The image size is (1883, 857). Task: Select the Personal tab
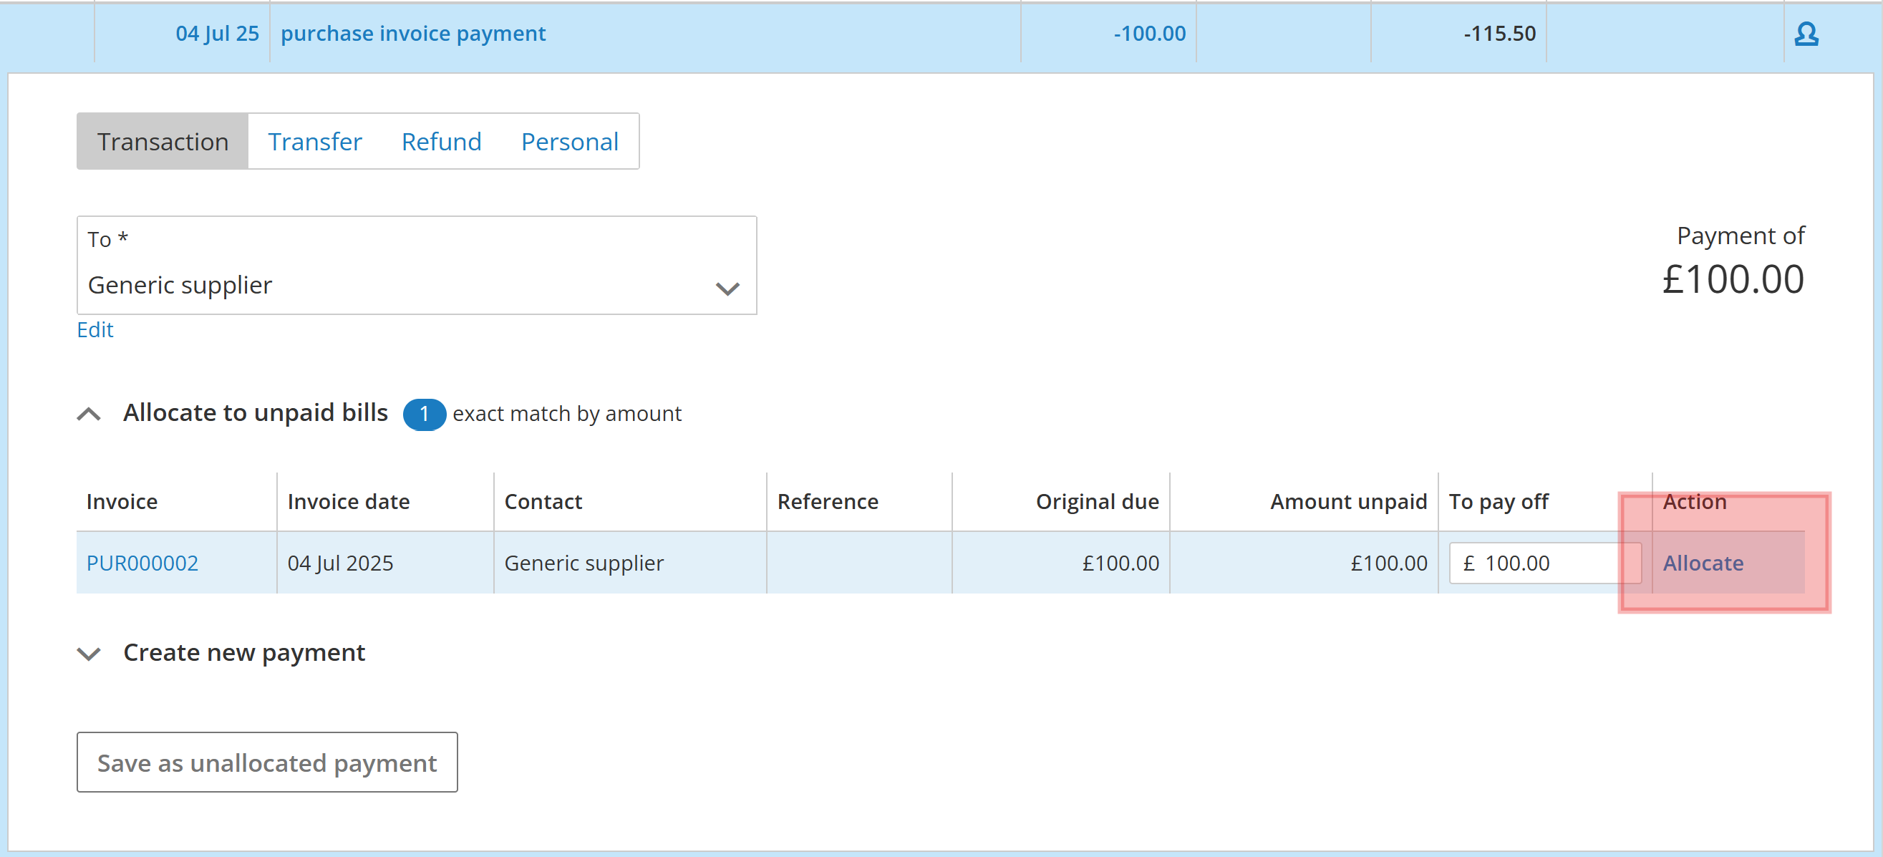(569, 142)
